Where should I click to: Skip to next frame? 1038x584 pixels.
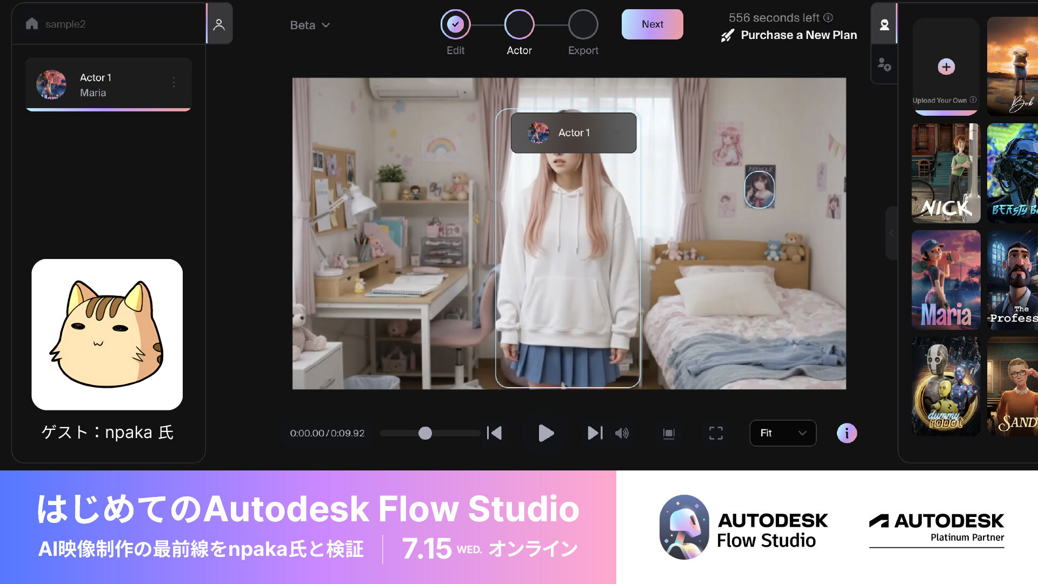tap(595, 433)
